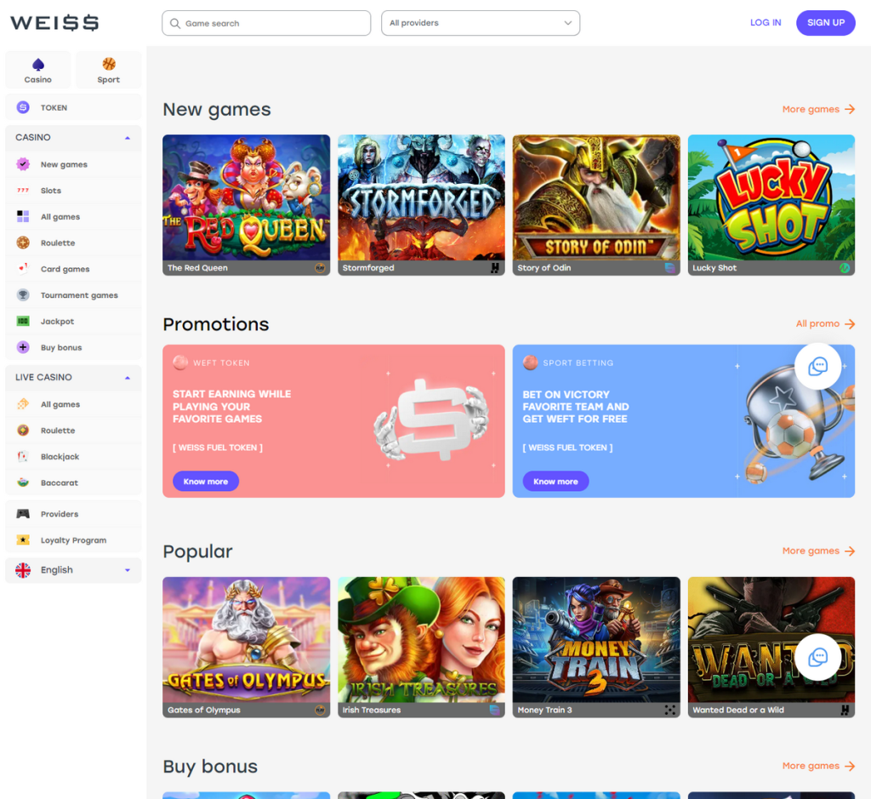Click the LOG IN link

[766, 23]
